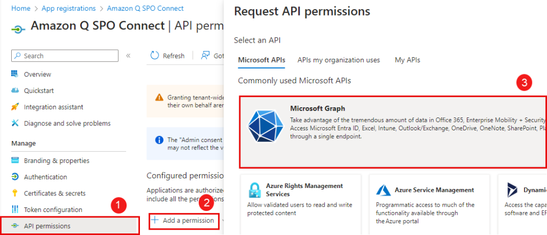Select the Microsoft Graph API card
This screenshot has height=235, width=547.
[x=393, y=132]
